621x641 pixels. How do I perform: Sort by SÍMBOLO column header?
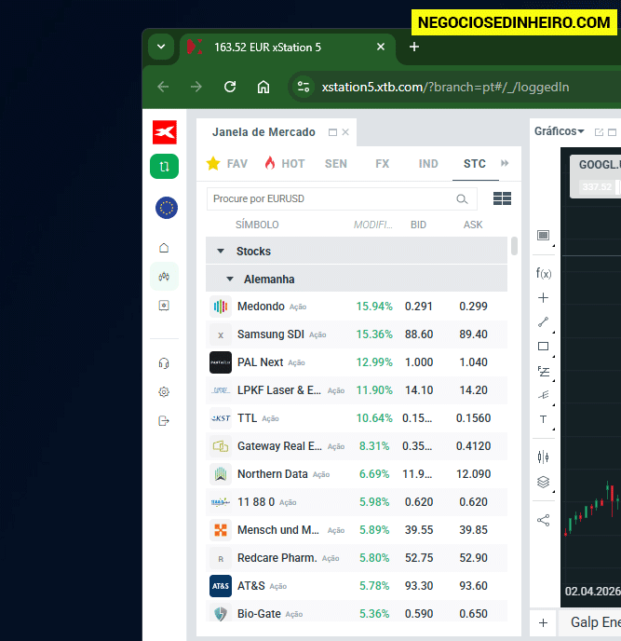tap(257, 225)
